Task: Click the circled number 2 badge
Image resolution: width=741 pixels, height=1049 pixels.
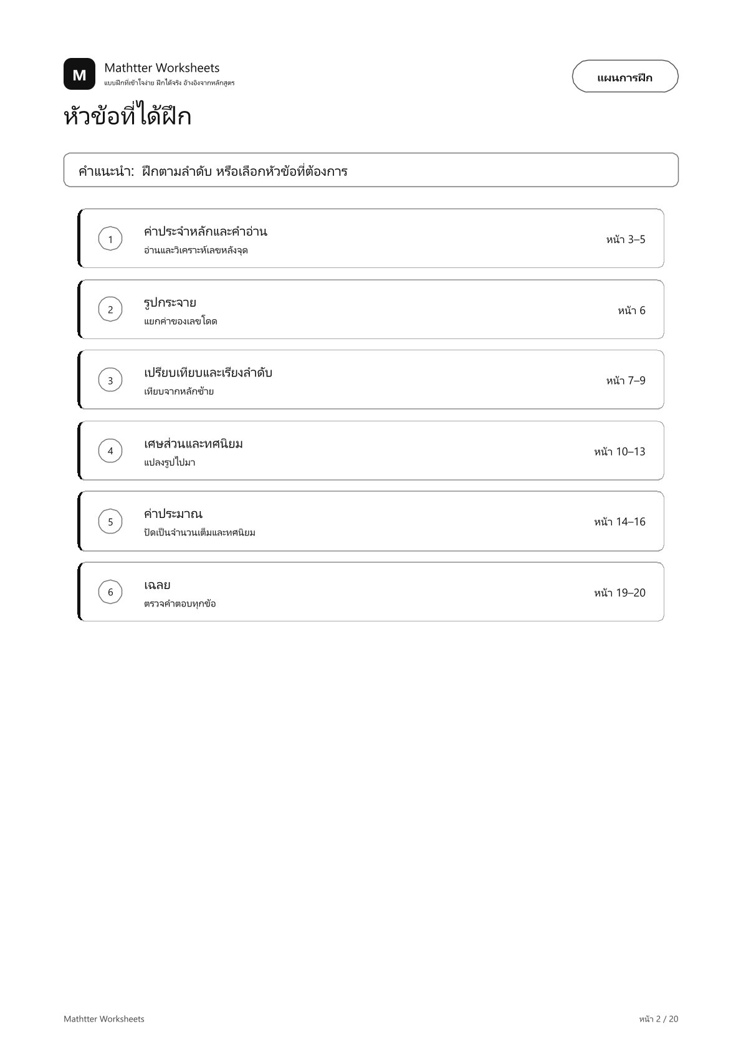Action: [110, 309]
